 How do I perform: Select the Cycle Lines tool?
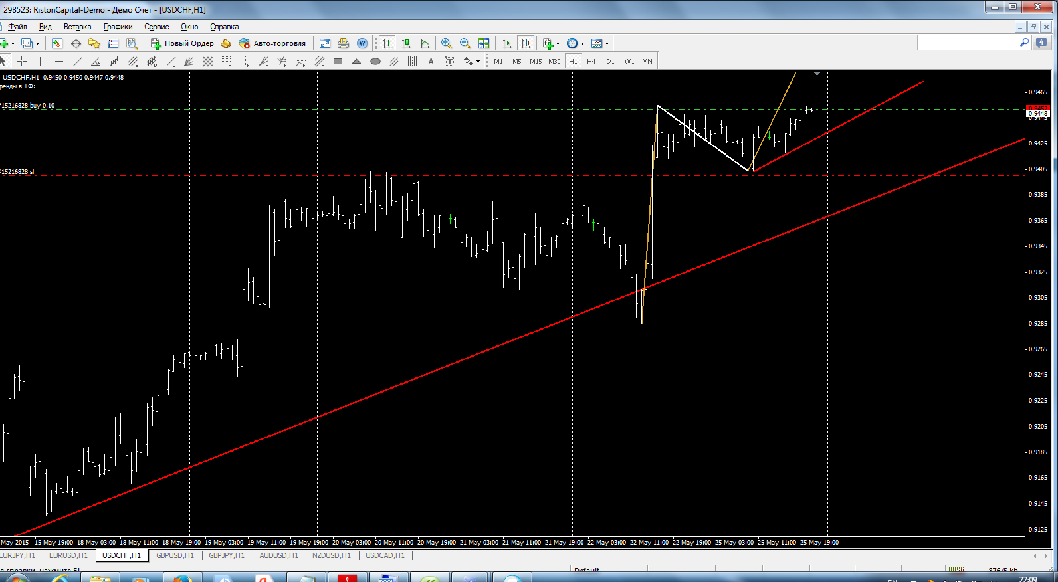412,61
